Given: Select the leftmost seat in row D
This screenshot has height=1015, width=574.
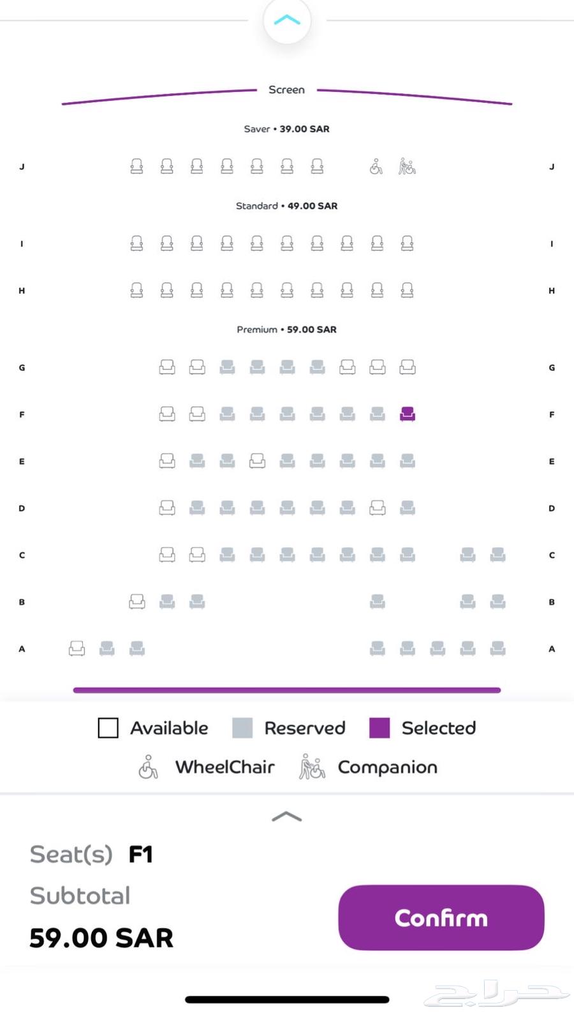Looking at the screenshot, I should (167, 508).
